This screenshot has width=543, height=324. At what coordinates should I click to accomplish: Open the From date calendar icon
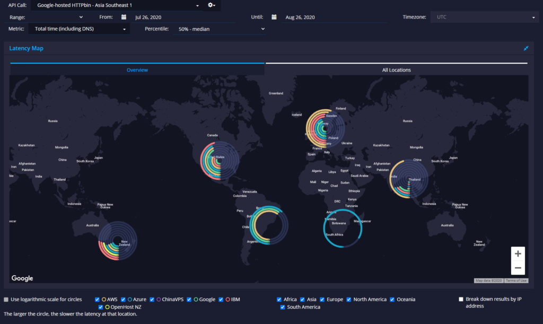coord(124,17)
